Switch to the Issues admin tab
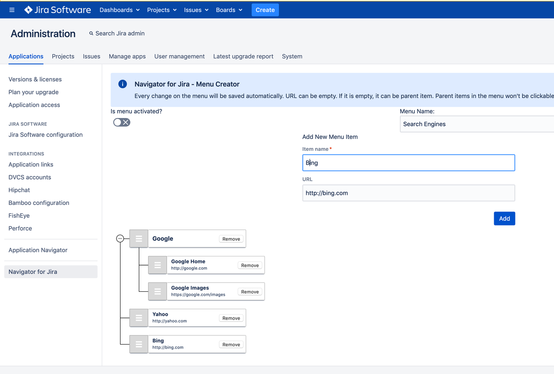The image size is (554, 374). pyautogui.click(x=91, y=57)
